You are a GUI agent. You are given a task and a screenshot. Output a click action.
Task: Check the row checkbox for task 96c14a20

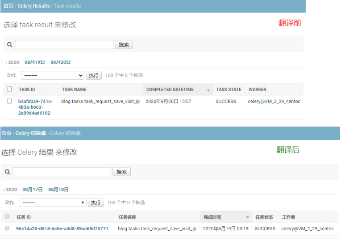pos(7,228)
